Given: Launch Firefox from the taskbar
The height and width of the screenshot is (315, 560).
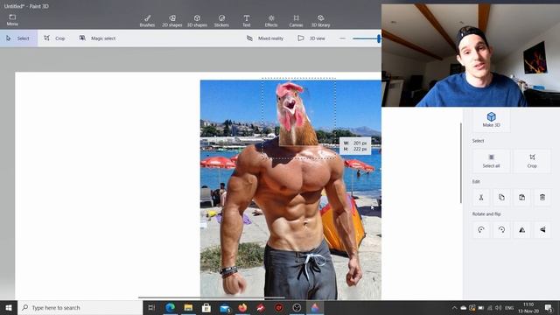Looking at the screenshot, I should point(242,307).
